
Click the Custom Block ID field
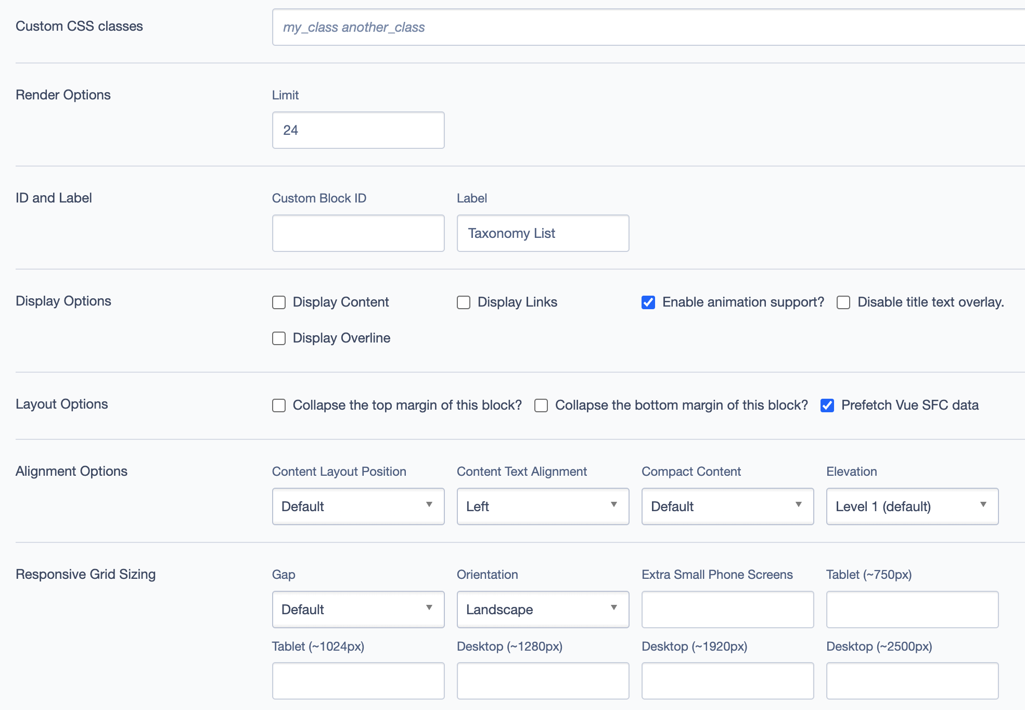(x=358, y=233)
